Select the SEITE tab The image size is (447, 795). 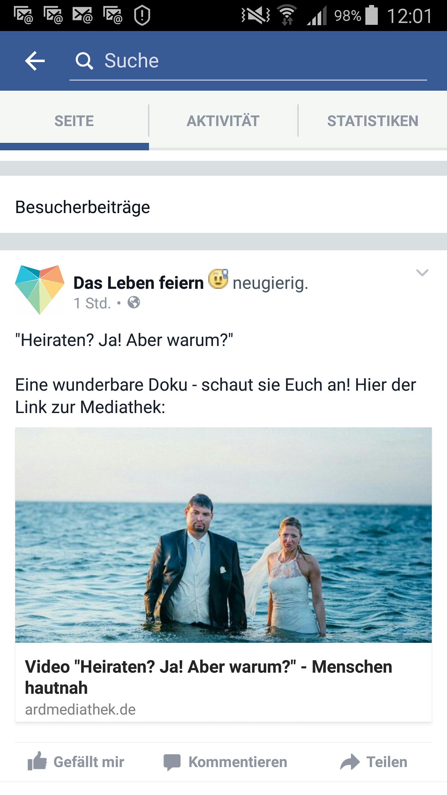click(74, 121)
